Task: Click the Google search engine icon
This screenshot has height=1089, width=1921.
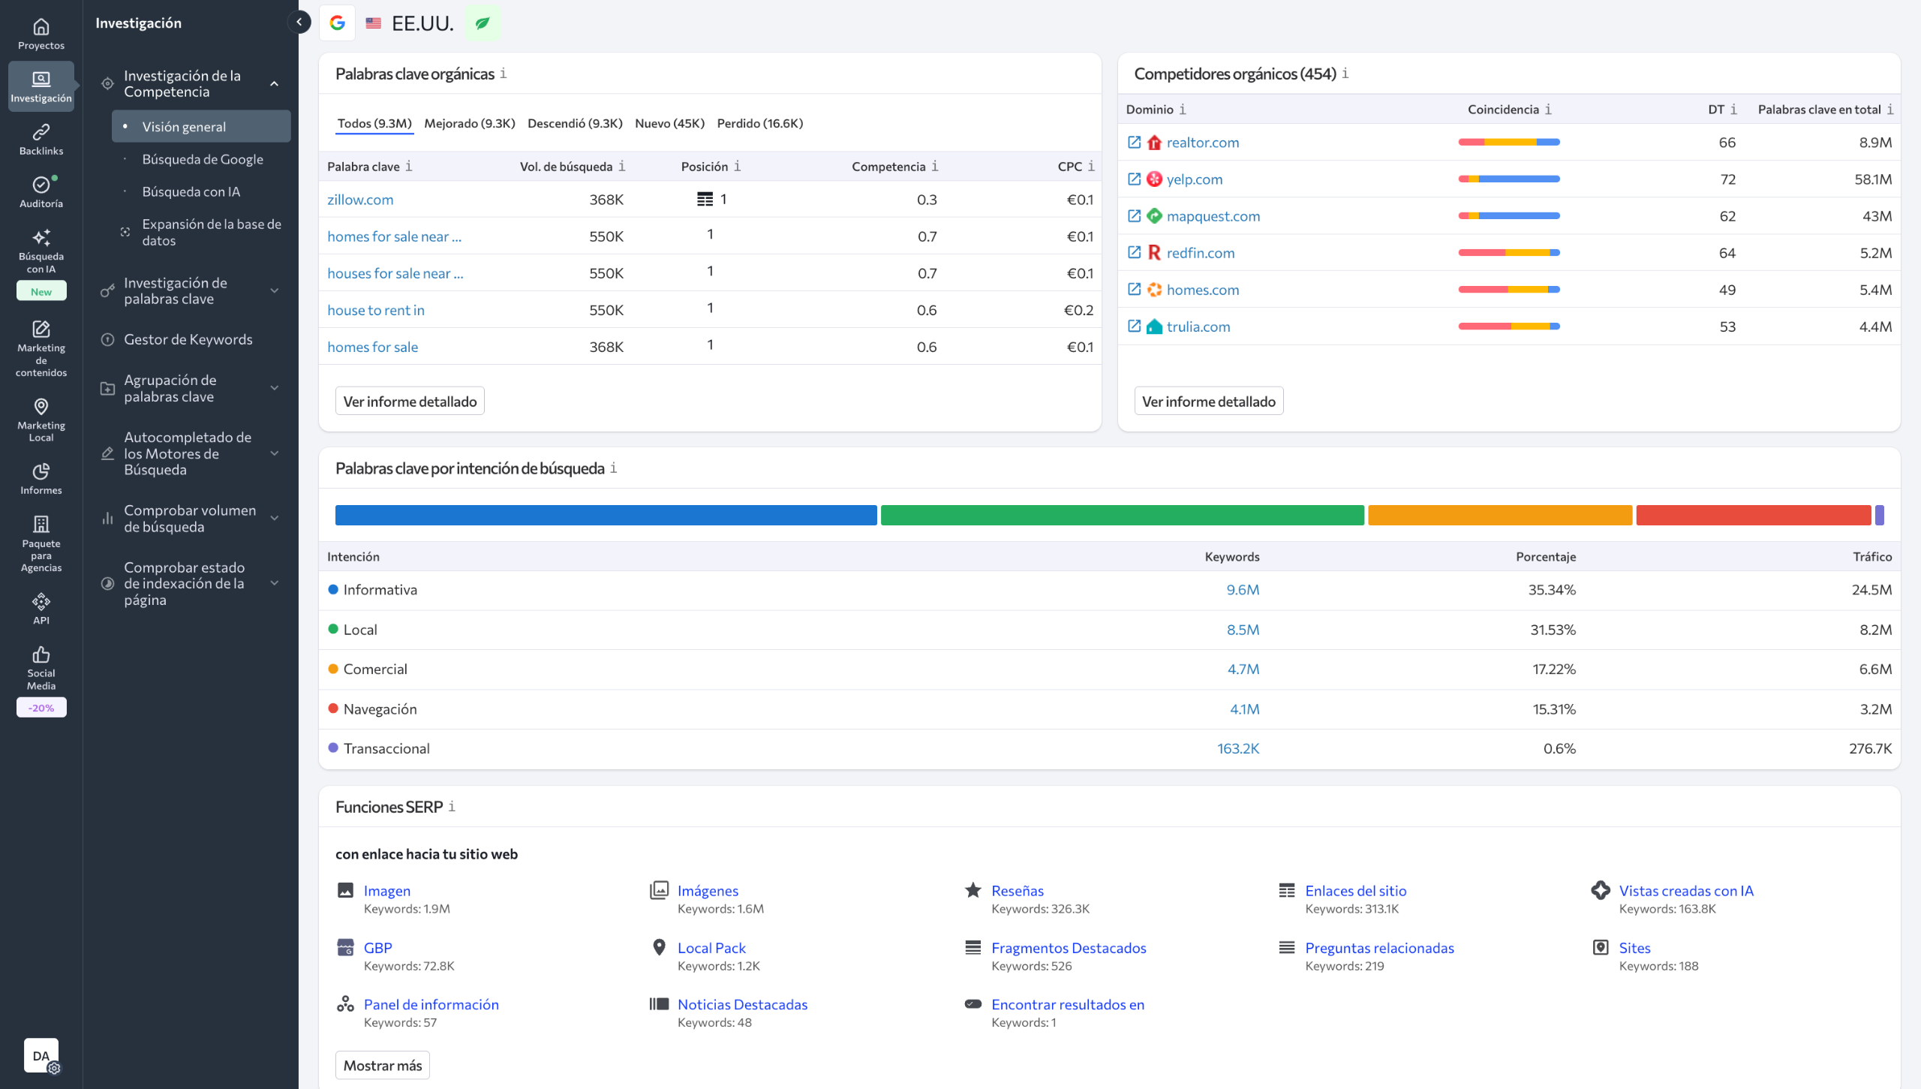Action: 338,23
